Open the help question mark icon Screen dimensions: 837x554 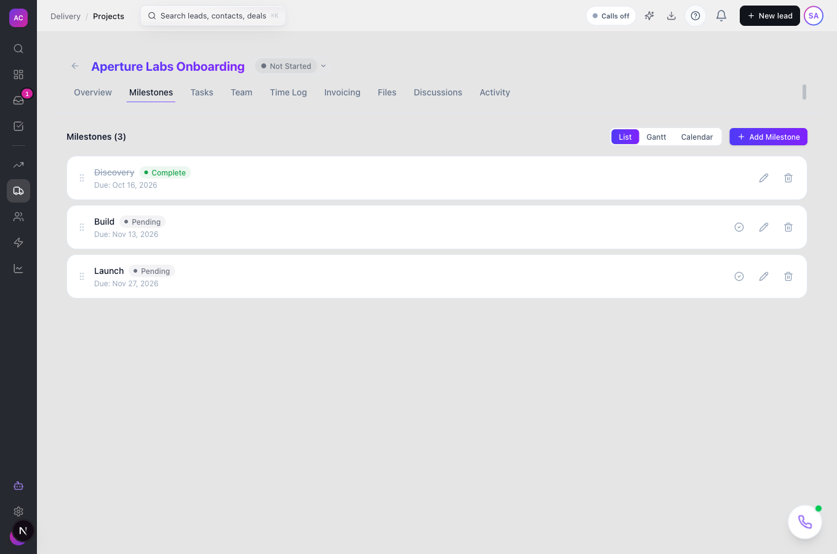coord(695,16)
